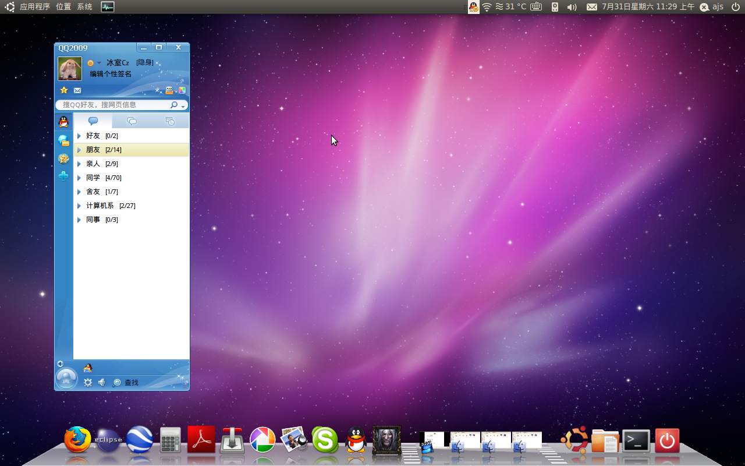Open the Ubuntu logo icon in dock

tap(574, 440)
